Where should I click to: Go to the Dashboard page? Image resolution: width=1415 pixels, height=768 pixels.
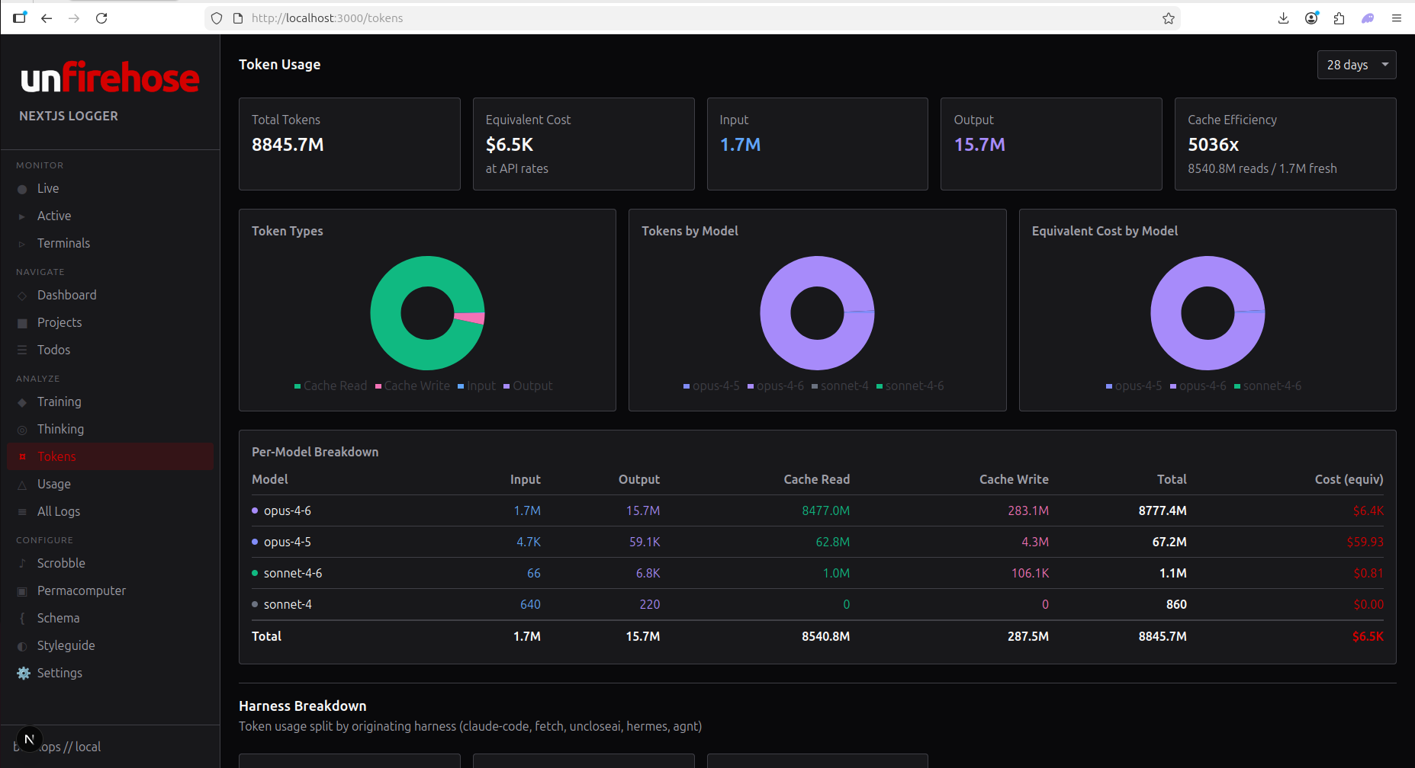(x=66, y=296)
